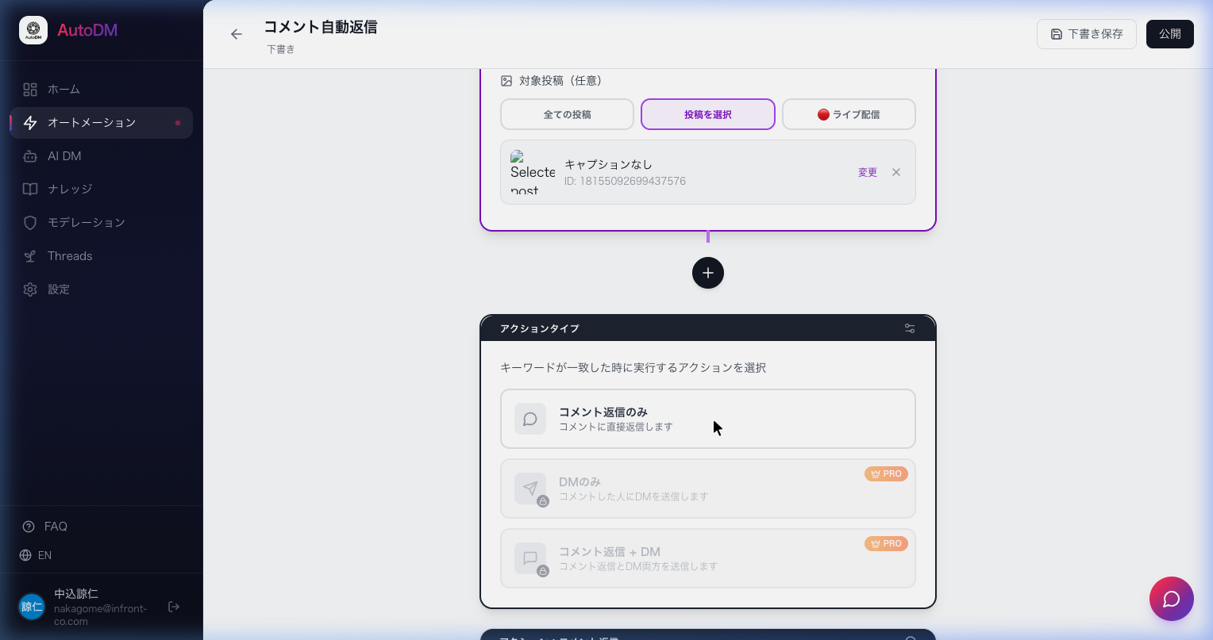Select the ライブ配信 option

point(849,114)
